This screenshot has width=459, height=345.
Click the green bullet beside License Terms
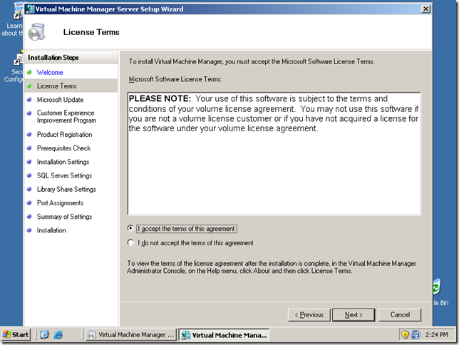(29, 86)
